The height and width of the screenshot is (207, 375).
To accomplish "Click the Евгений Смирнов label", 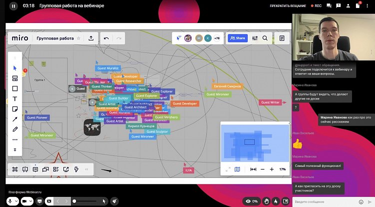I will [227, 86].
